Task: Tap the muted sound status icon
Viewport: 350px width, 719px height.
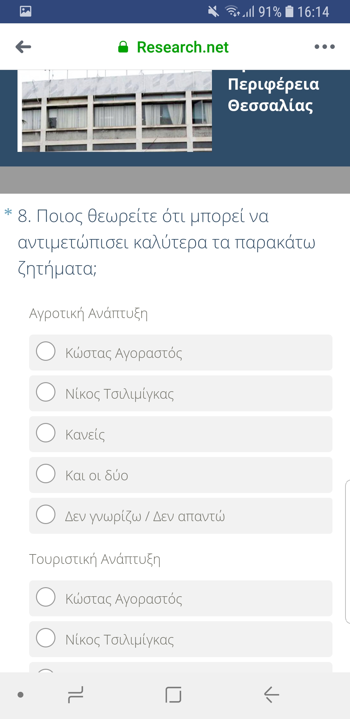Action: 214,12
